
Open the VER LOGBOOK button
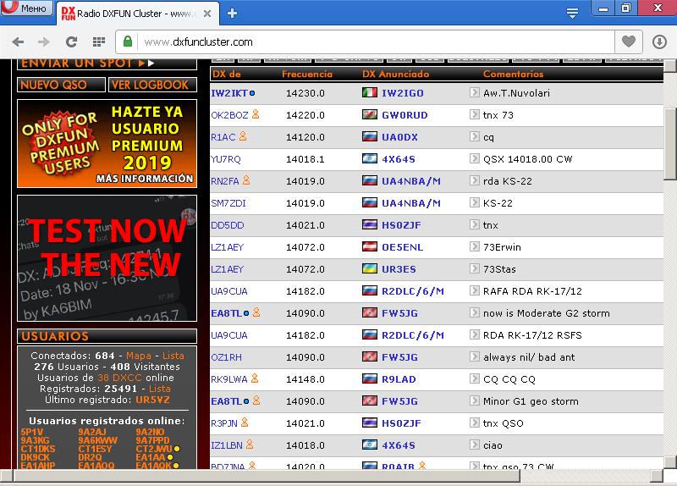(x=152, y=85)
